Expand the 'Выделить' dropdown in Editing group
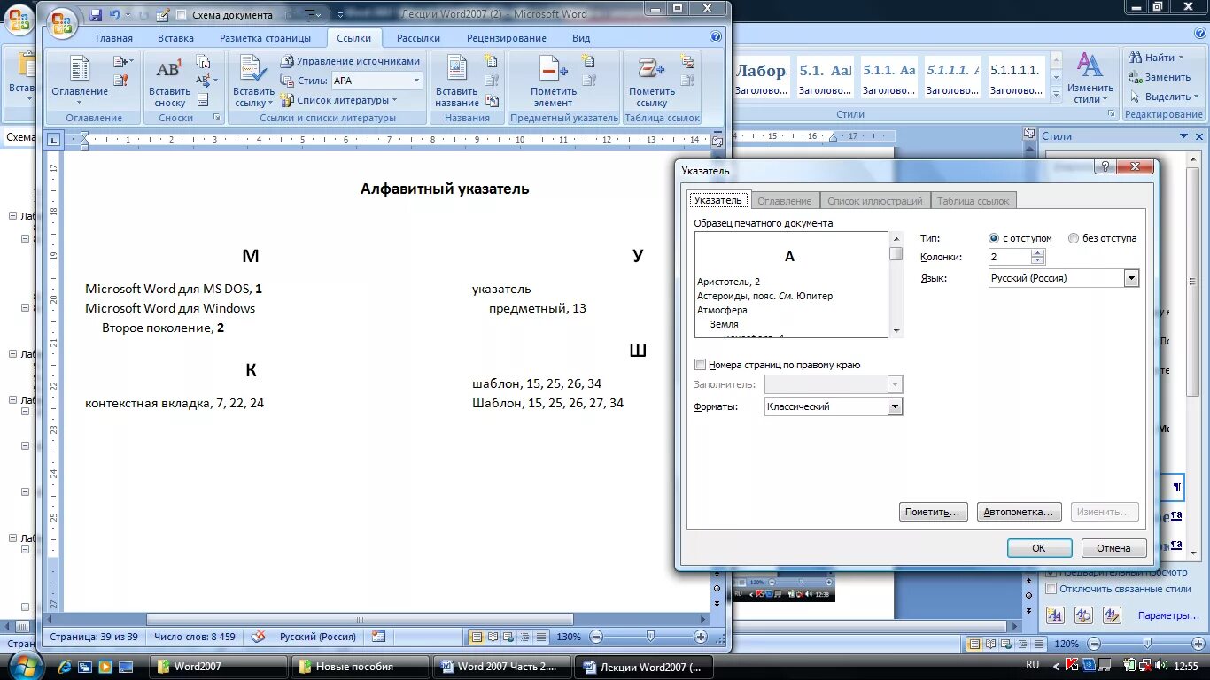Screen dimensions: 1210x680 1195,97
